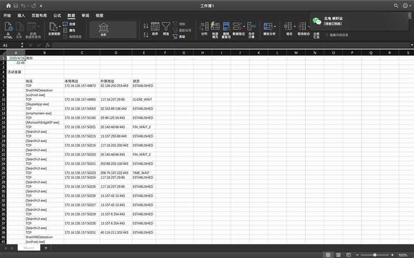The height and width of the screenshot is (258, 414).
Task: Open the 排序 custom sort dialog
Action: pyautogui.click(x=155, y=29)
